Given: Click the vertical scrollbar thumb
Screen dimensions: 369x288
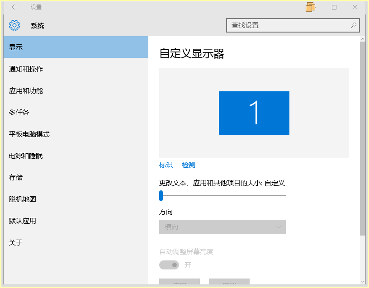Looking at the screenshot, I should (x=362, y=138).
